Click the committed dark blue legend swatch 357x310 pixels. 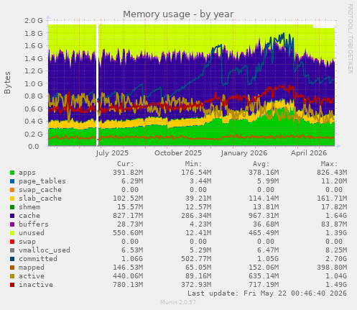[12, 259]
